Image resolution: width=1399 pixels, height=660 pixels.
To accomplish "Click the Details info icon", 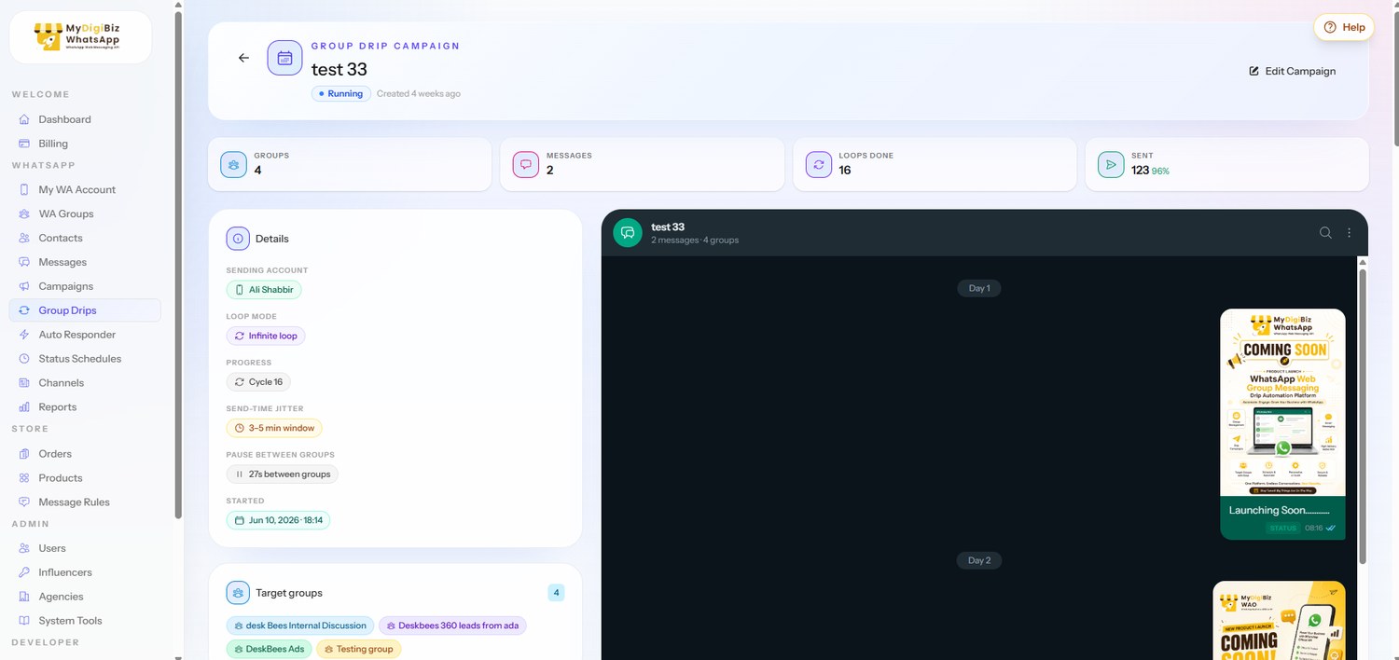I will point(238,239).
